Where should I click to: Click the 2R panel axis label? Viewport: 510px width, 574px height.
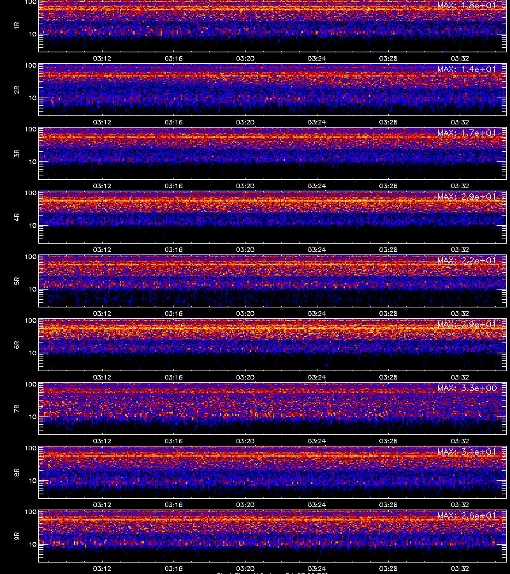point(17,90)
